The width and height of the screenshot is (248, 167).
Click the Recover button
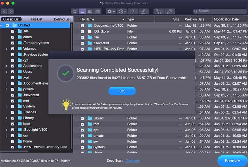pos(232,161)
